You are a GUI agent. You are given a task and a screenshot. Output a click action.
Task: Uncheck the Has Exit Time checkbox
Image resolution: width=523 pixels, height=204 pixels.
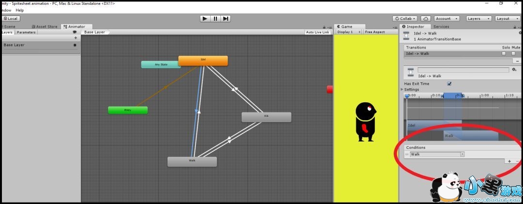[x=449, y=84]
